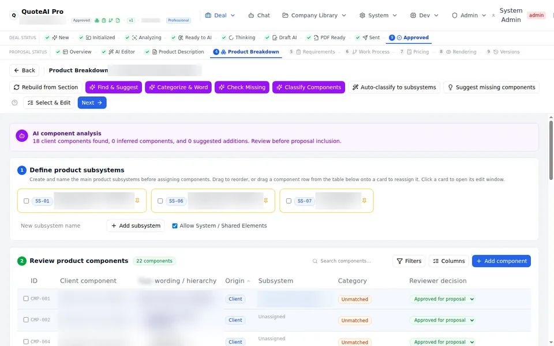This screenshot has height=346, width=554.
Task: Open the Dev dropdown menu
Action: click(424, 16)
